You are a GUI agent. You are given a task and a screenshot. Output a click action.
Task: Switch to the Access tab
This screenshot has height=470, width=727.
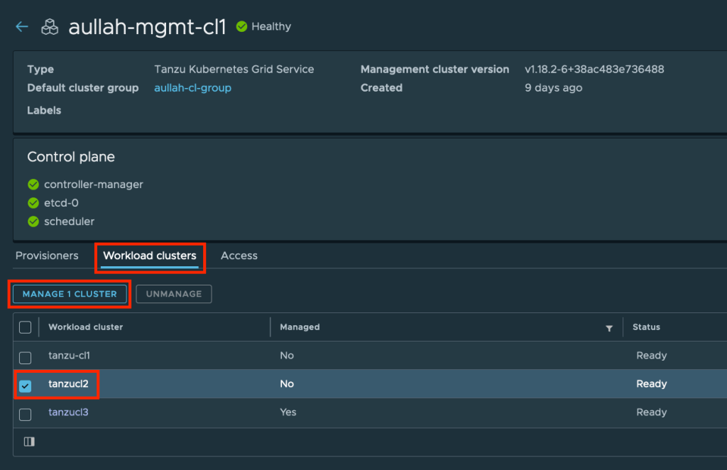[x=239, y=256]
